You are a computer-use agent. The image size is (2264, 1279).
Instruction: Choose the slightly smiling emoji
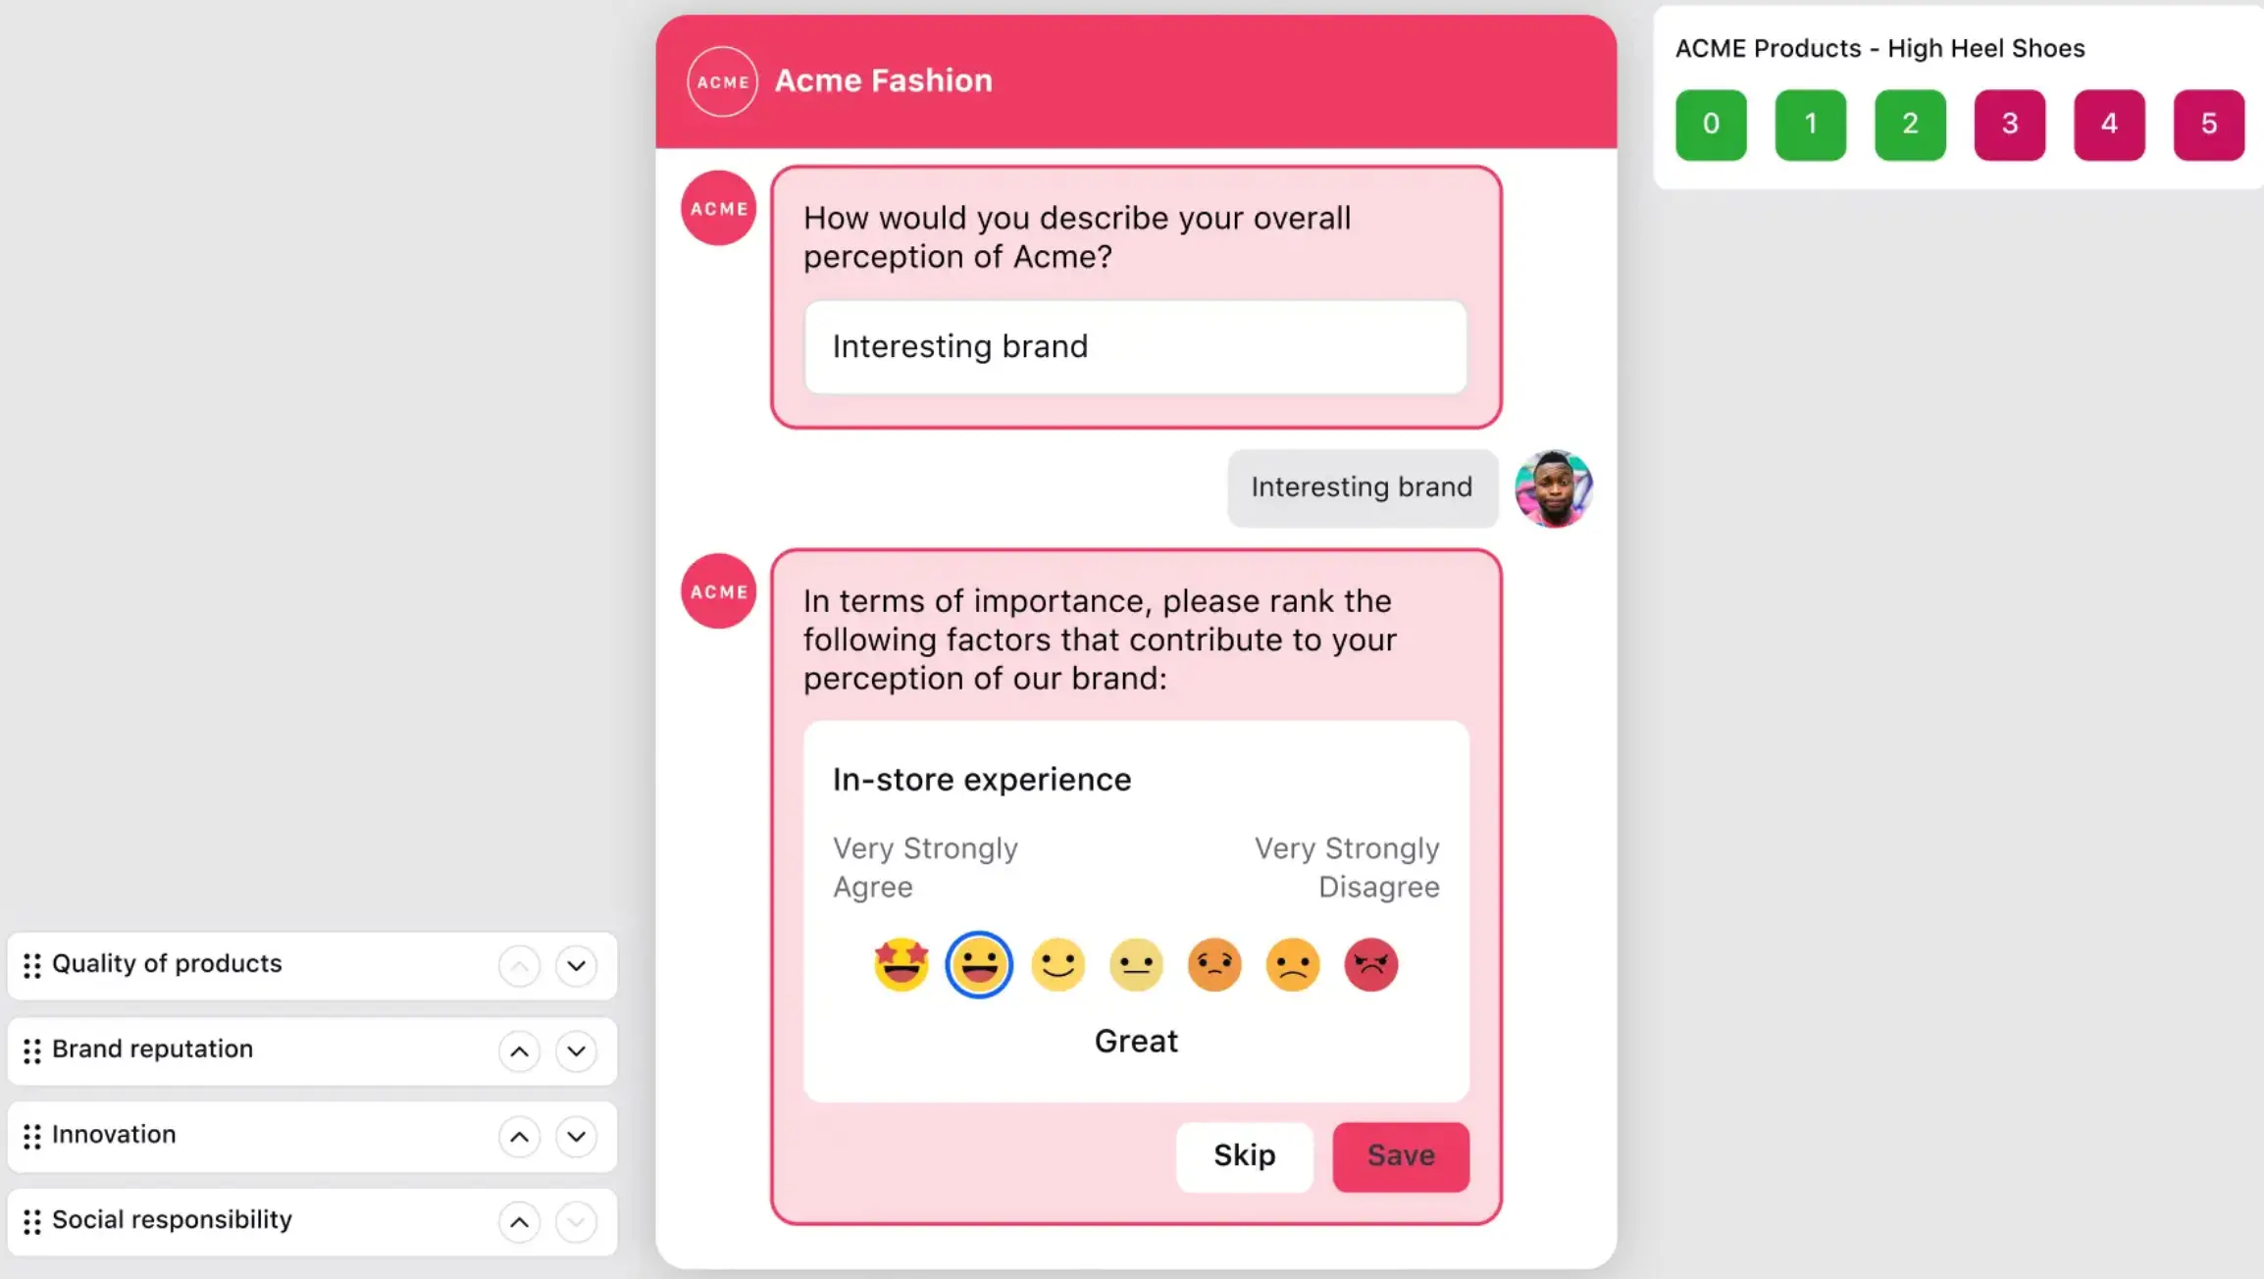(x=1057, y=965)
